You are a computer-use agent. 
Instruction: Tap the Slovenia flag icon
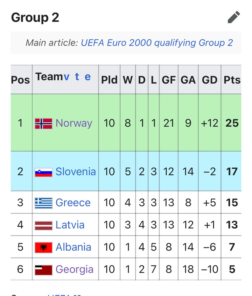click(x=44, y=172)
